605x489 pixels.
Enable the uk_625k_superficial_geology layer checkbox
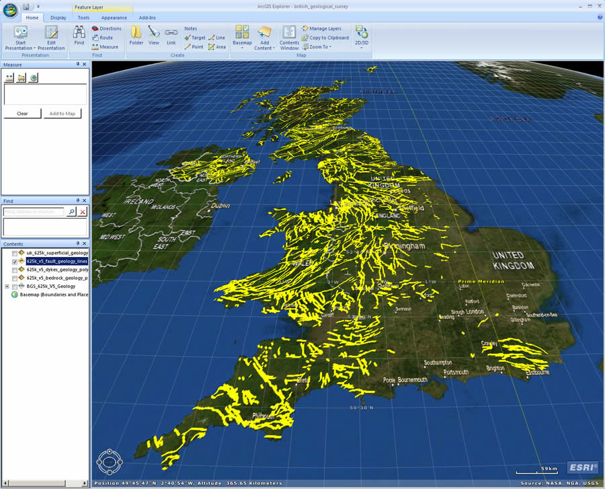[15, 253]
